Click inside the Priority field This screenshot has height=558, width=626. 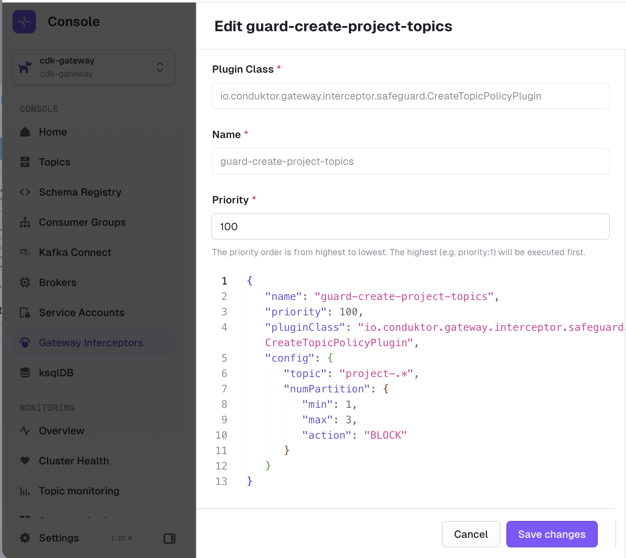410,227
